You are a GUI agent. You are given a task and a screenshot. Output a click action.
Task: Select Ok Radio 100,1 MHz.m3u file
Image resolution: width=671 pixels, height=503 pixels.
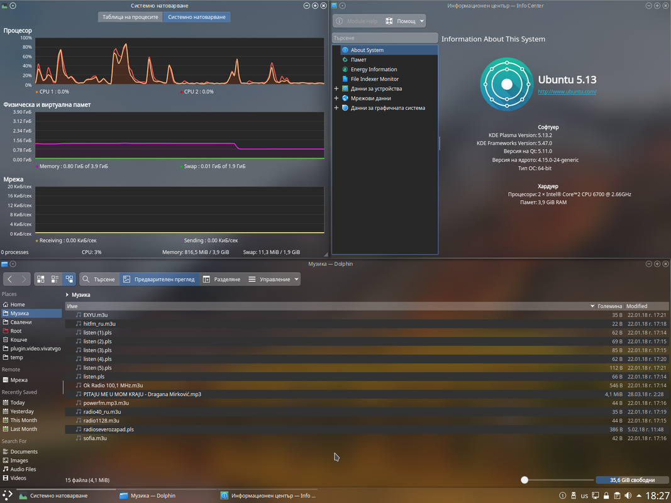point(113,385)
